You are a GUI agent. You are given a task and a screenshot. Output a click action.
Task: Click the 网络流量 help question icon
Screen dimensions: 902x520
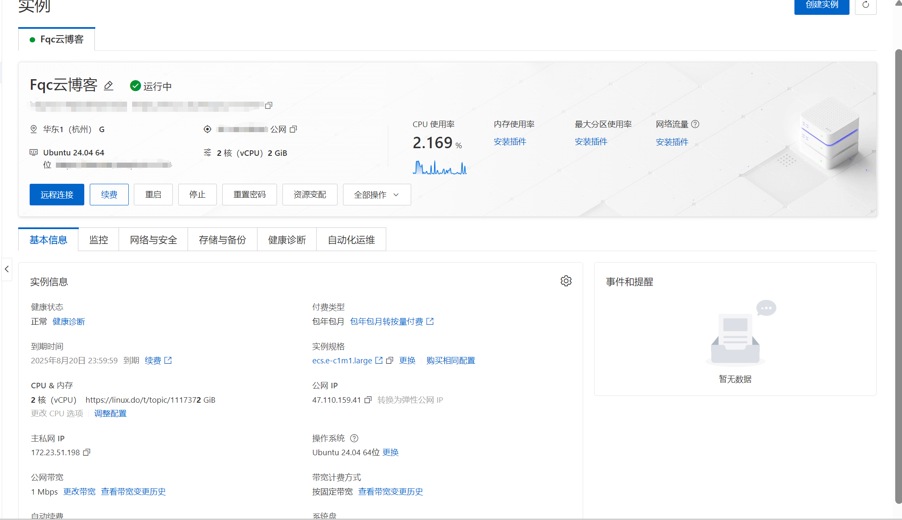click(695, 124)
